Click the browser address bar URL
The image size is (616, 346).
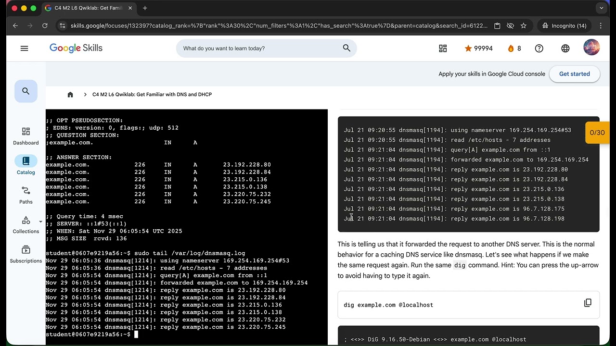pyautogui.click(x=279, y=25)
